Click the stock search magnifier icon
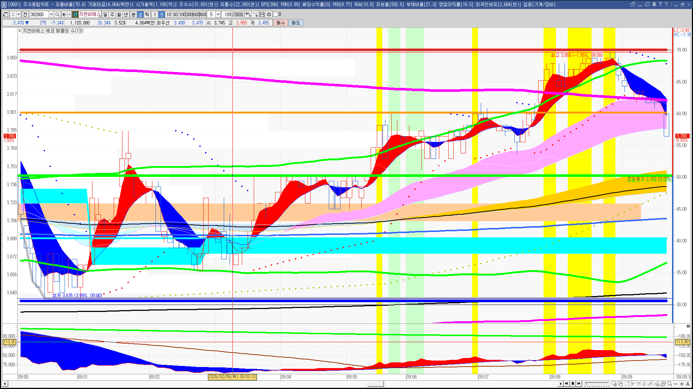 [x=57, y=14]
